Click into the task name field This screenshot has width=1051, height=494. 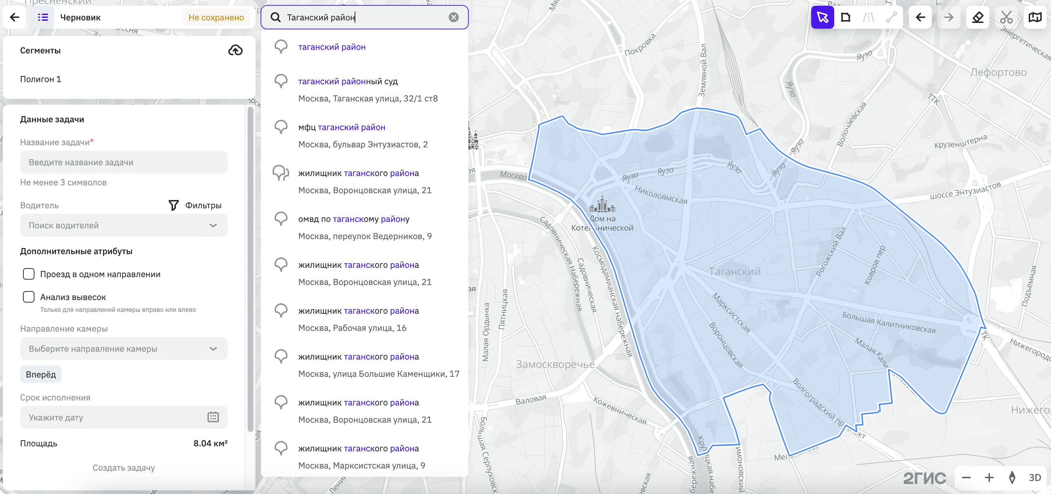[123, 162]
